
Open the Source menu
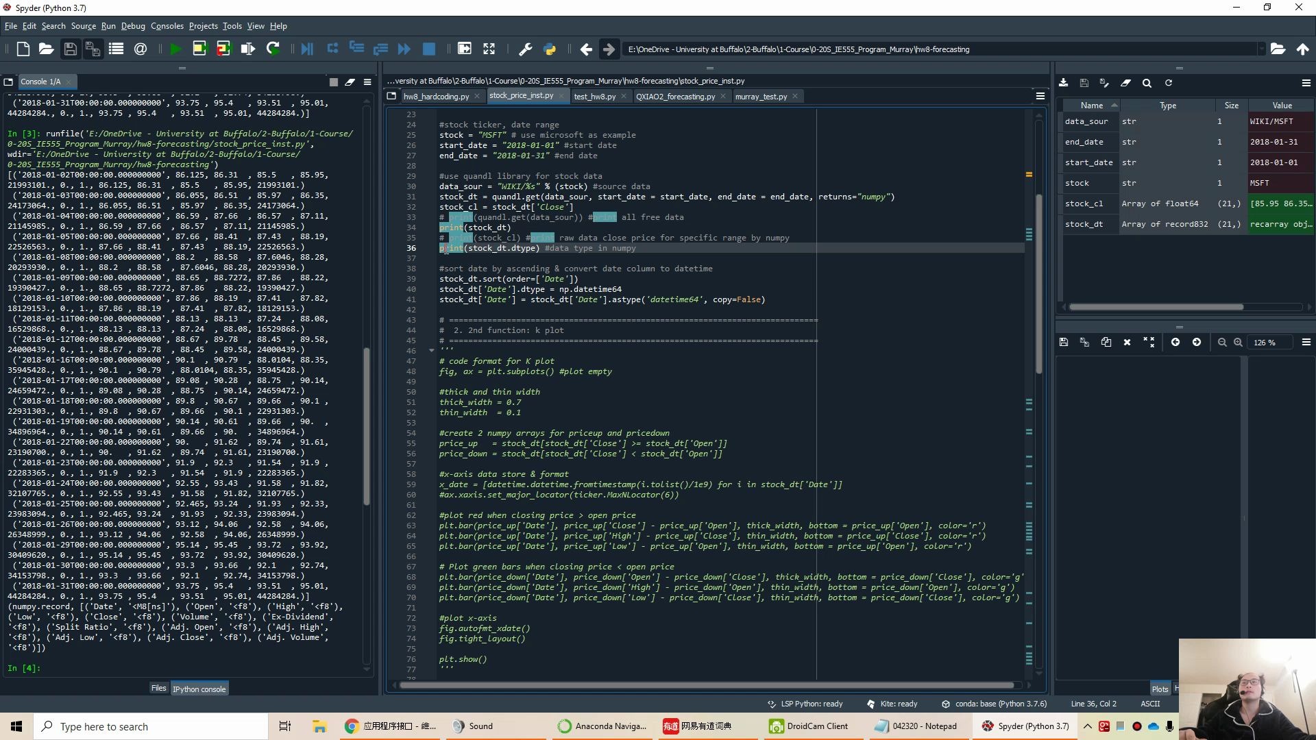click(82, 25)
